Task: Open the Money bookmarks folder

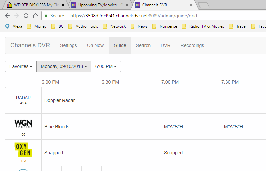Action: 37,26
